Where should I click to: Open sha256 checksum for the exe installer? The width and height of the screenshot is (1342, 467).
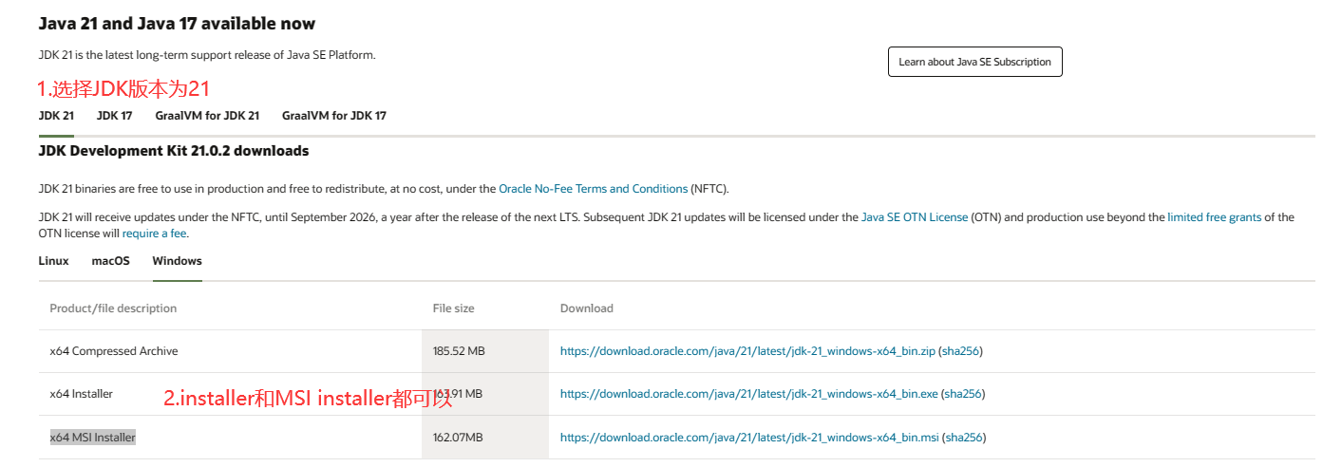pos(962,394)
